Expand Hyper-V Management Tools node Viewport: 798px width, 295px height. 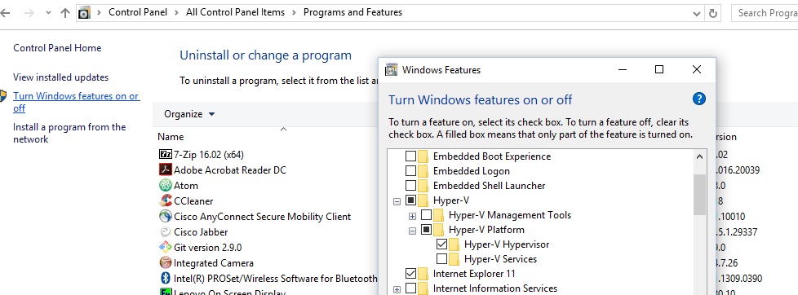pyautogui.click(x=413, y=216)
